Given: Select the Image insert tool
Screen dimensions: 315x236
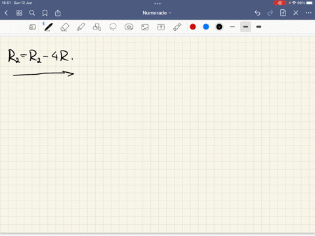Looking at the screenshot, I should tap(145, 27).
